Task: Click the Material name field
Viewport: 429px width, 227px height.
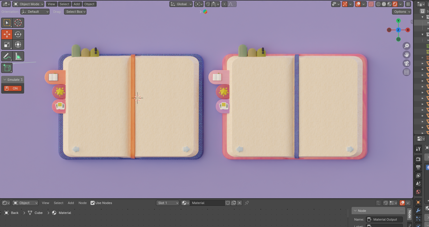Action: 207,203
